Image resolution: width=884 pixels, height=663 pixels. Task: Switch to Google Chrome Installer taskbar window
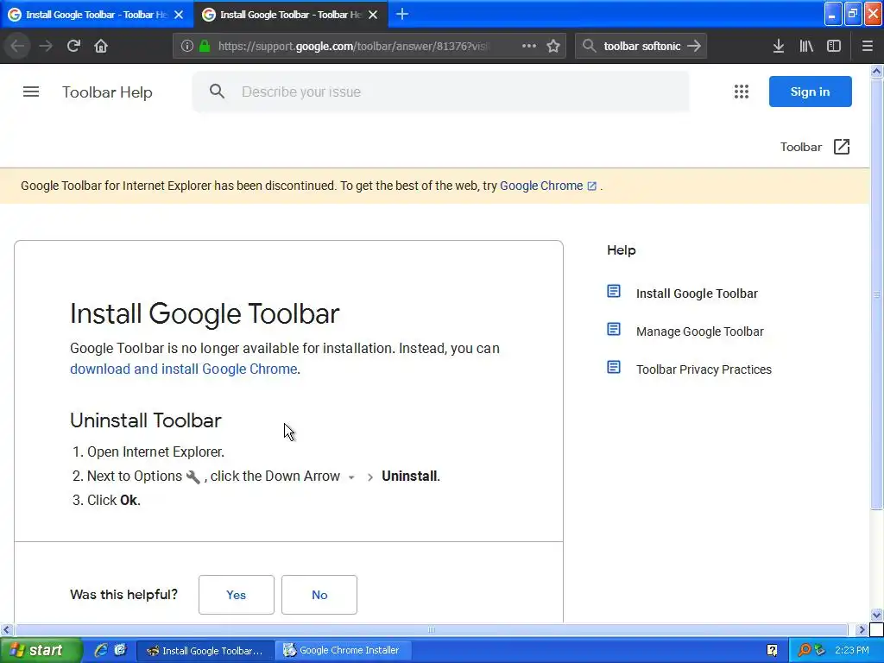343,651
